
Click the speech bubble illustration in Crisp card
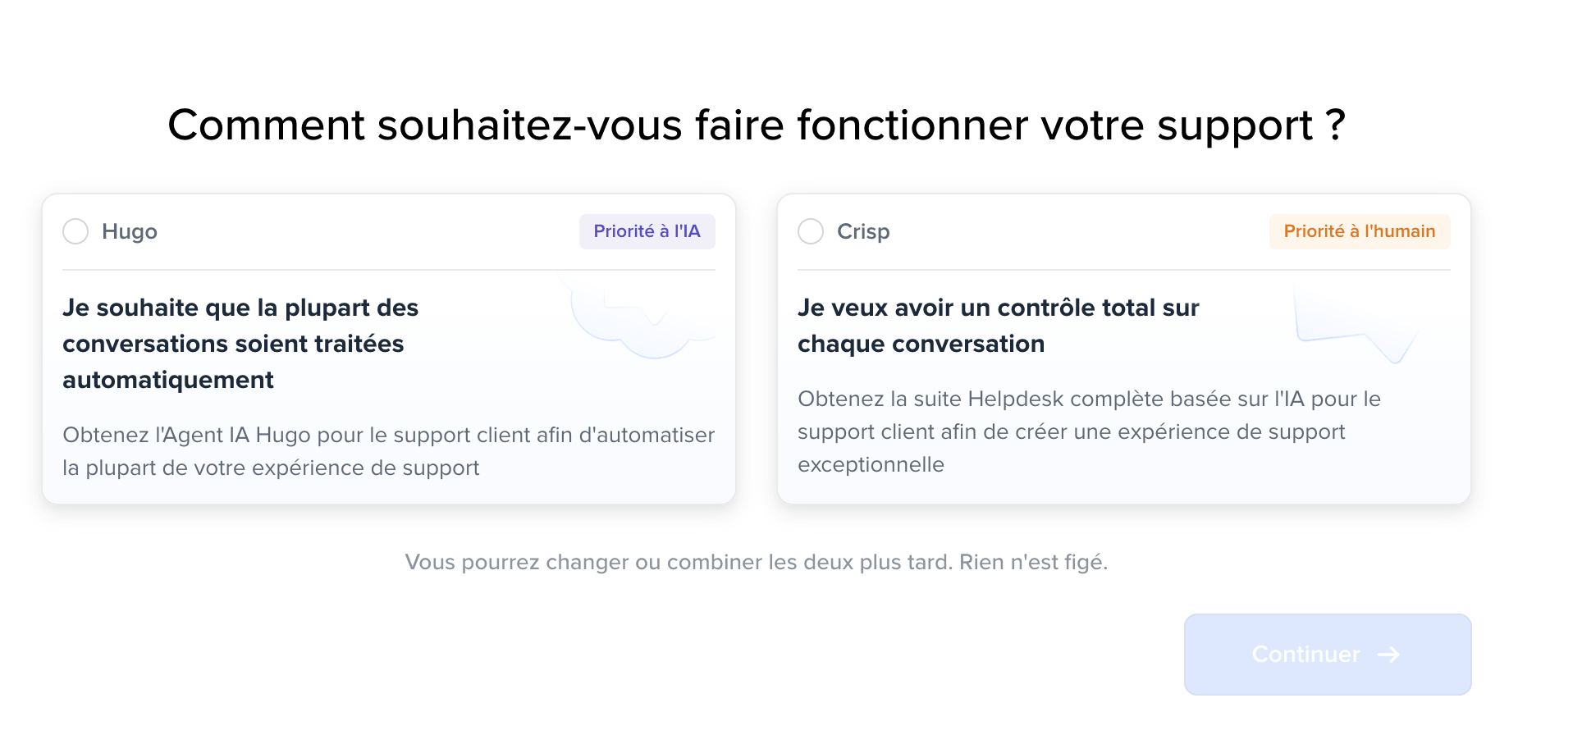[1356, 325]
